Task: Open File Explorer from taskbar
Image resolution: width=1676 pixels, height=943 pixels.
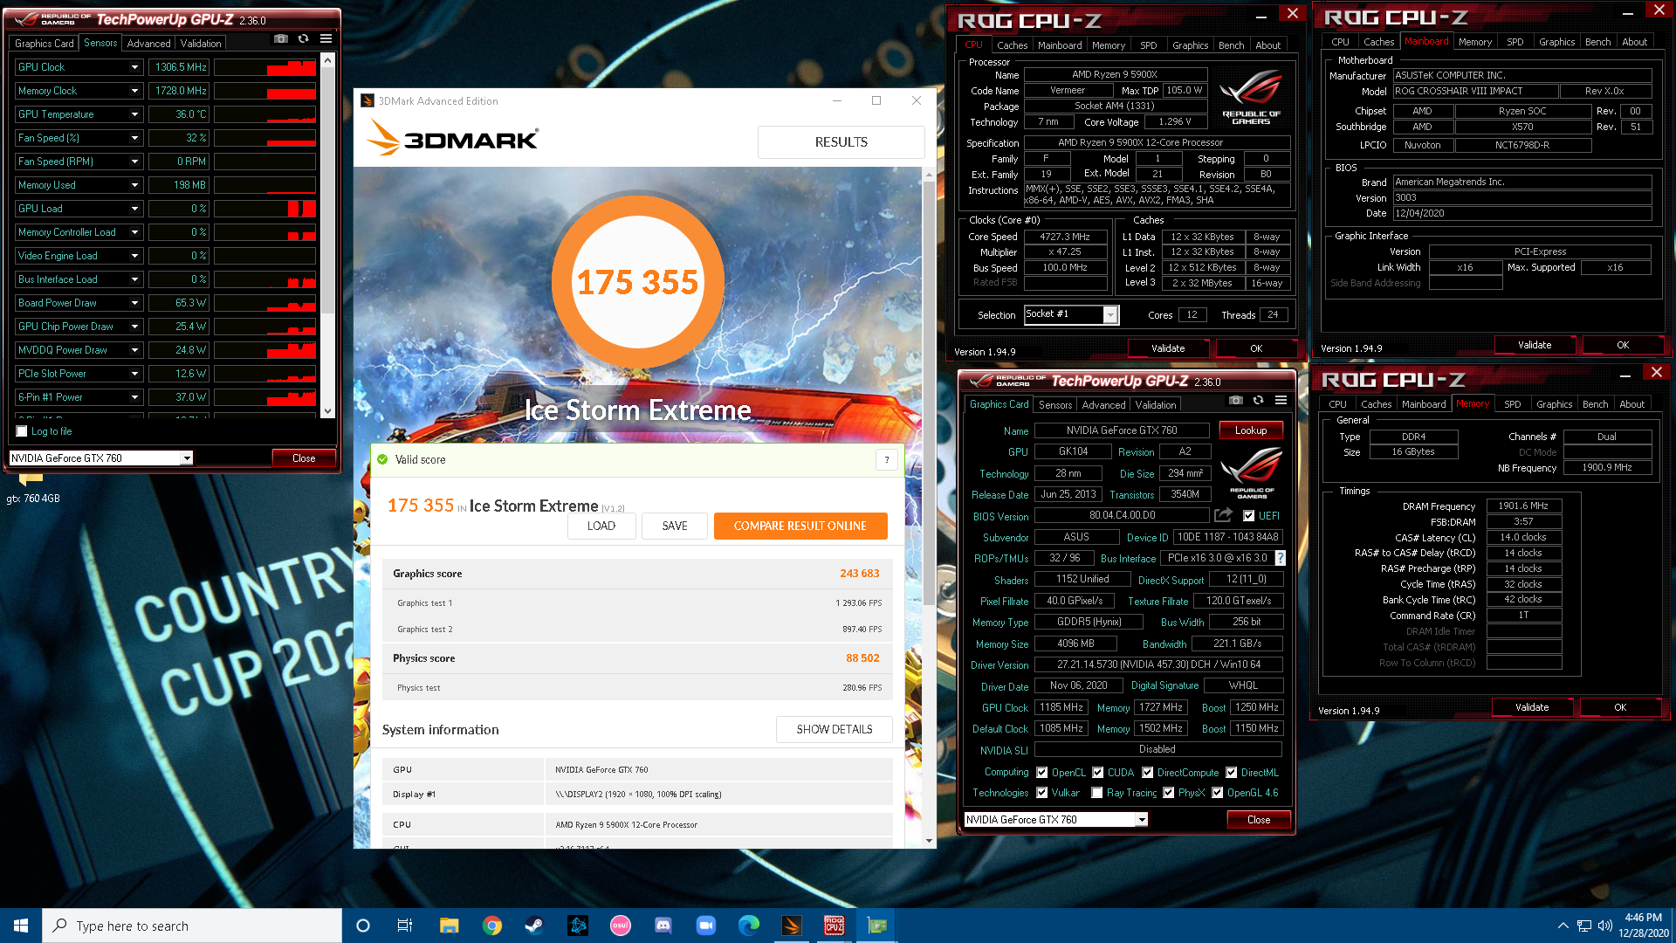Action: (449, 926)
